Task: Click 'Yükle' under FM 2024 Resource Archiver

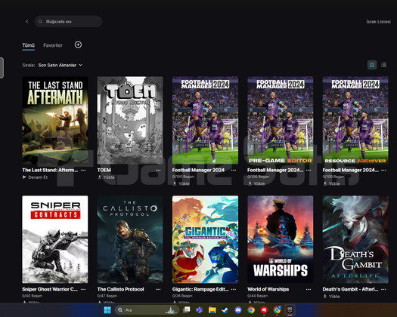Action: 334,183
